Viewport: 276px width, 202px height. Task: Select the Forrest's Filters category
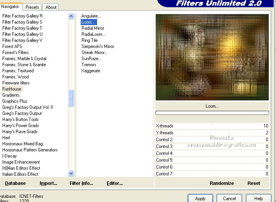tap(16, 52)
